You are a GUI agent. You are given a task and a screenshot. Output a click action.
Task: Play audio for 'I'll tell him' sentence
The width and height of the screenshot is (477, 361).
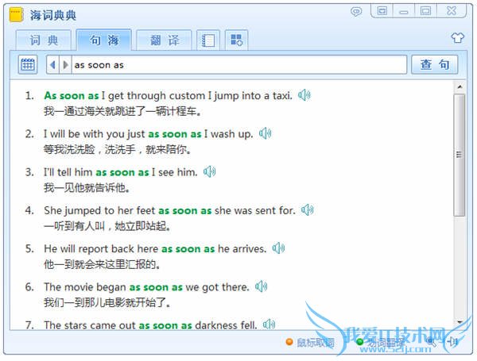[x=209, y=172]
